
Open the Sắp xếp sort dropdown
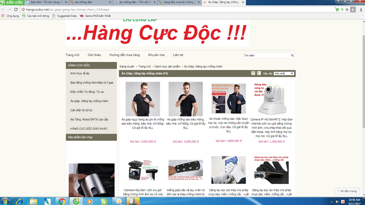284,73
